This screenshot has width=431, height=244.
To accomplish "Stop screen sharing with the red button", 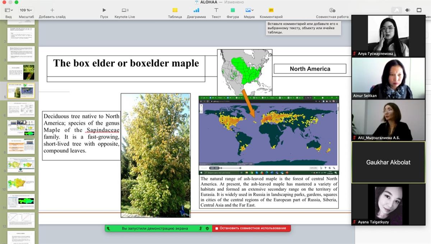I will coord(251,228).
